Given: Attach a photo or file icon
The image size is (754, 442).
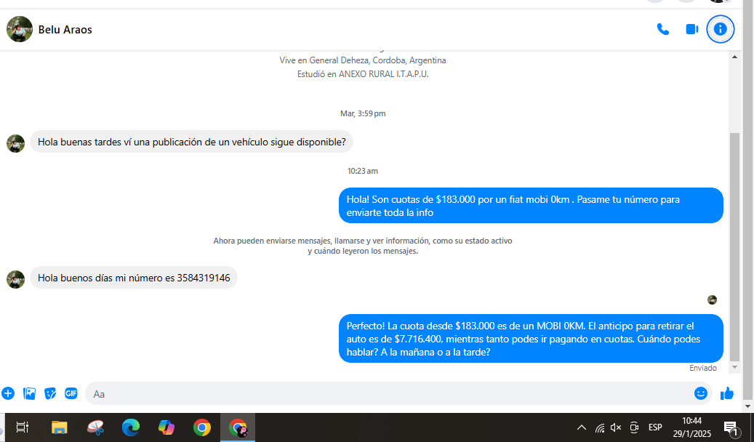Looking at the screenshot, I should point(29,393).
